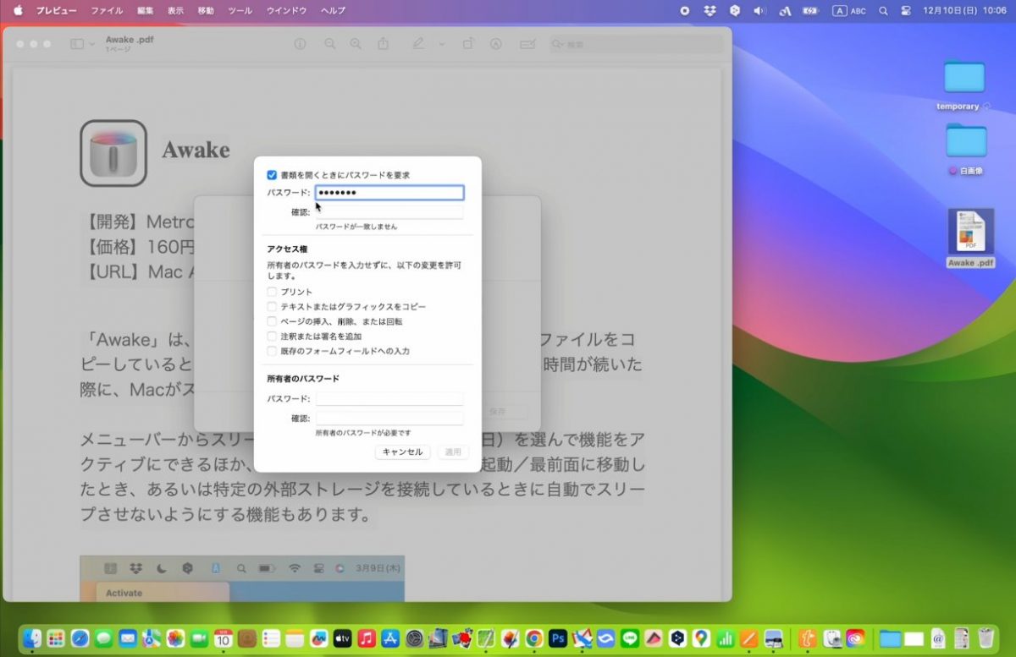Screen dimensions: 1016x657
Task: Open the ツール menu
Action: tap(240, 10)
